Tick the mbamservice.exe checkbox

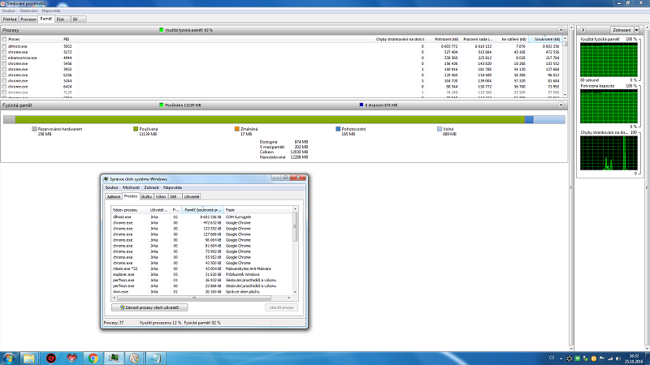4,58
